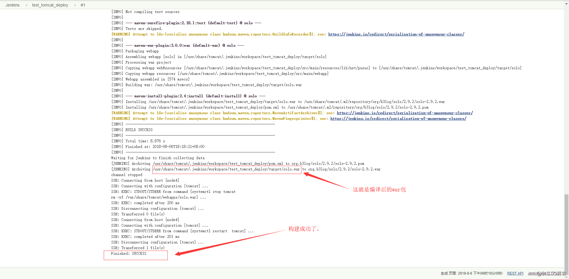
Task: Click the 'Installing ...solo.war' log line
Action: pos(278,102)
